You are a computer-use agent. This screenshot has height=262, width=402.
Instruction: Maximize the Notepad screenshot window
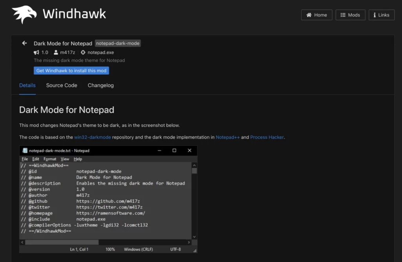[174, 150]
